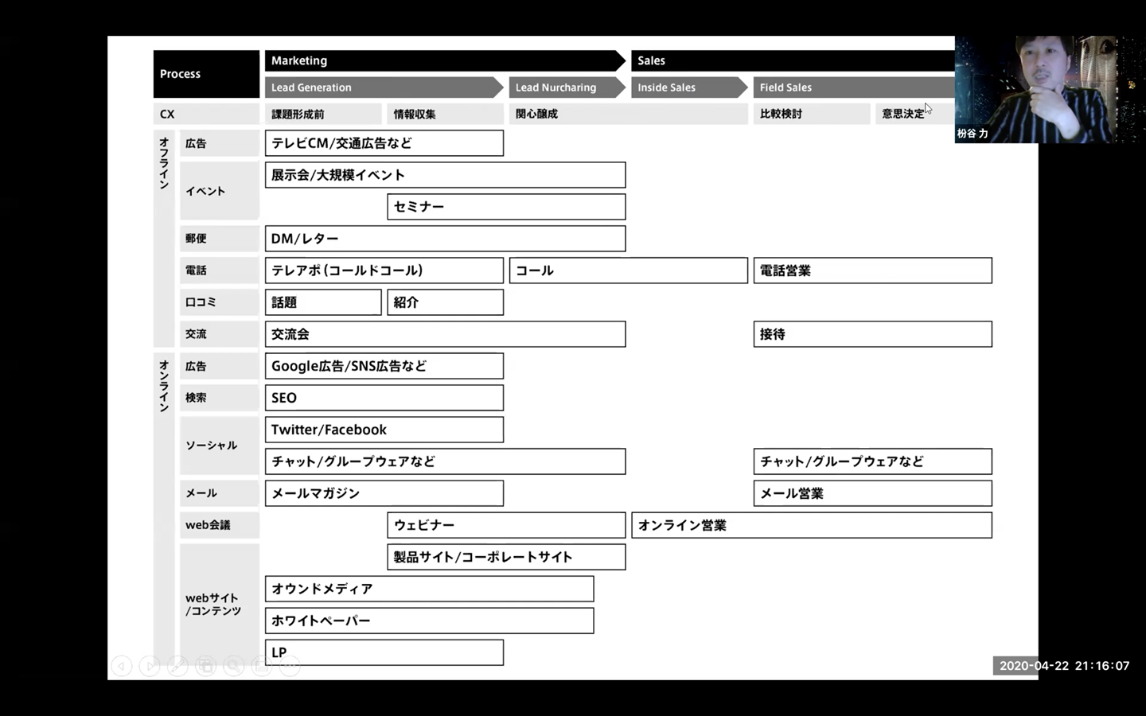Select the オンライン営業 box
The image size is (1146, 716).
812,525
